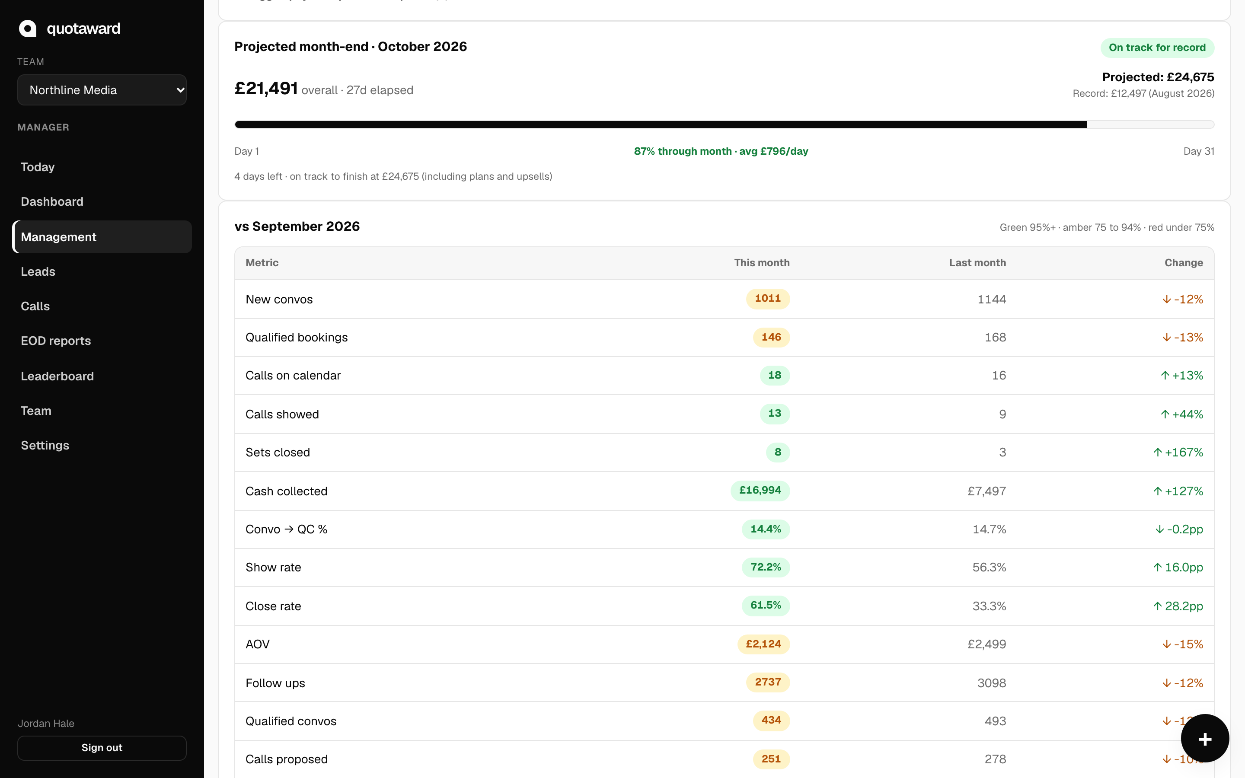Click the Sign out button

point(102,748)
